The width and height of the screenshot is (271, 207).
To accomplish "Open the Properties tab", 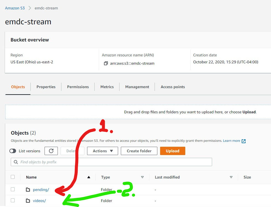I will pyautogui.click(x=46, y=87).
